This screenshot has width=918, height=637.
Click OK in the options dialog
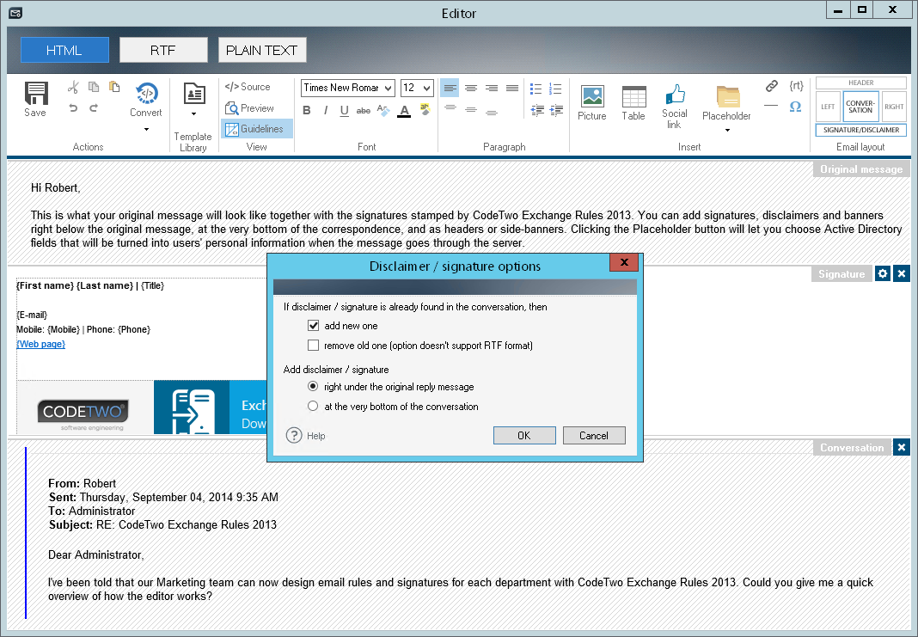pos(524,436)
